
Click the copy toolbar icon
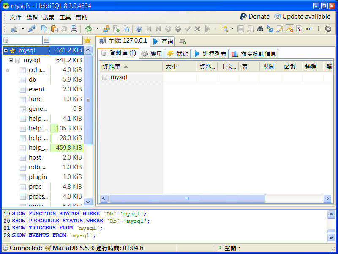[45, 29]
